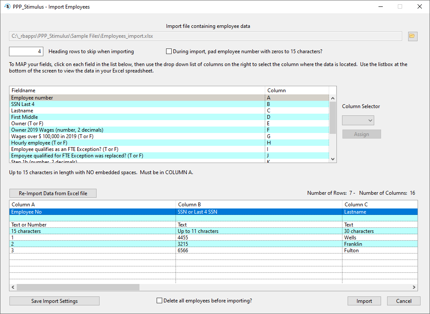Click the left arrow of the horizontal scrollbar

tap(12, 287)
